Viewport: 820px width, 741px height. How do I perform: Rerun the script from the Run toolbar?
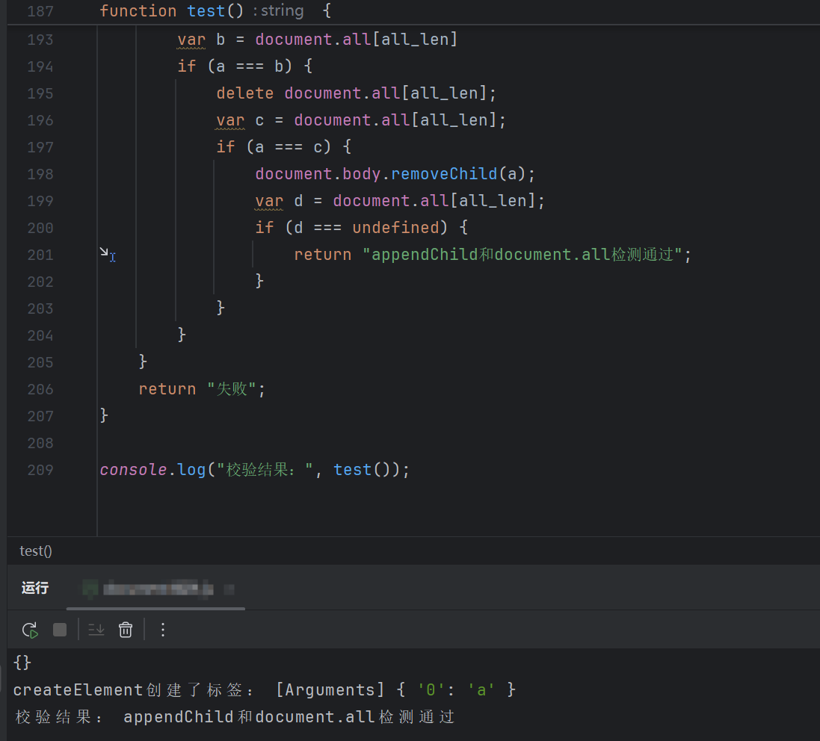tap(30, 630)
